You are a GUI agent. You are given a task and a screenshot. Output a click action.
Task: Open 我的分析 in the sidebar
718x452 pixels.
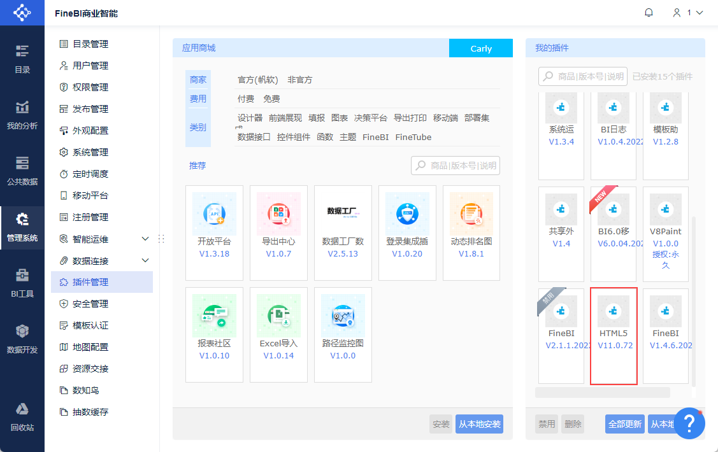point(22,115)
